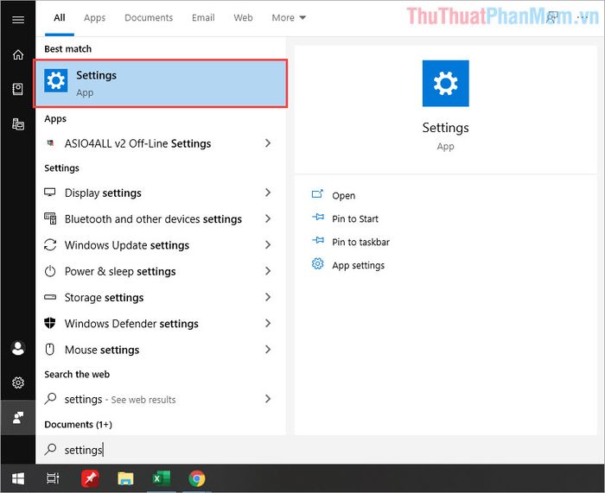Click the App settings gear icon
This screenshot has width=605, height=493.
click(x=317, y=263)
